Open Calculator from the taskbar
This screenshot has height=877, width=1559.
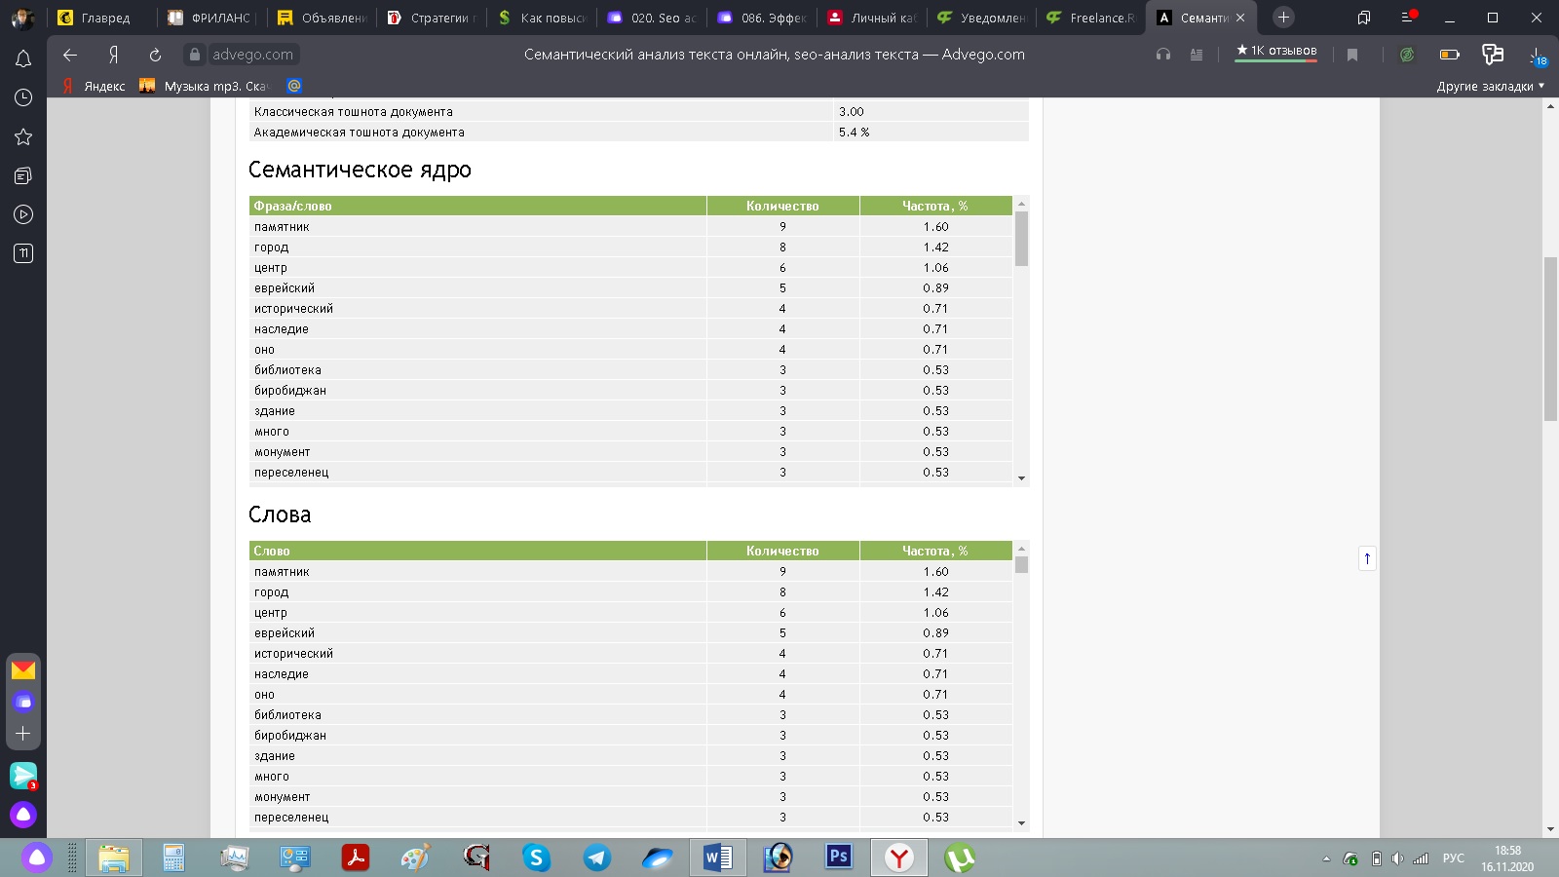pyautogui.click(x=173, y=858)
